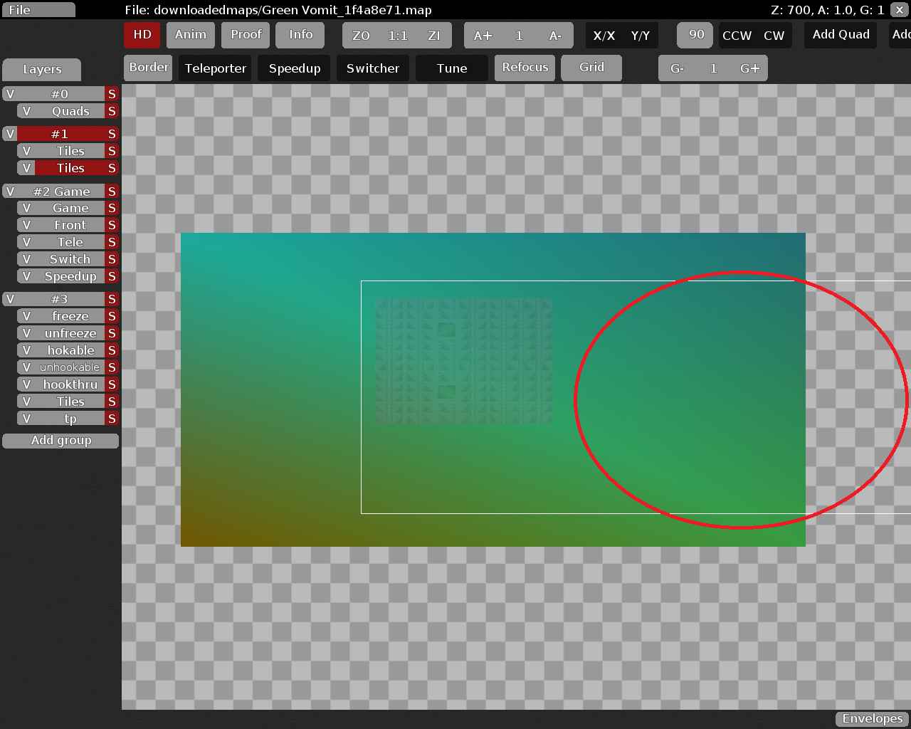Open the Switcher layer selector
Screen dimensions: 911x729
(x=372, y=68)
